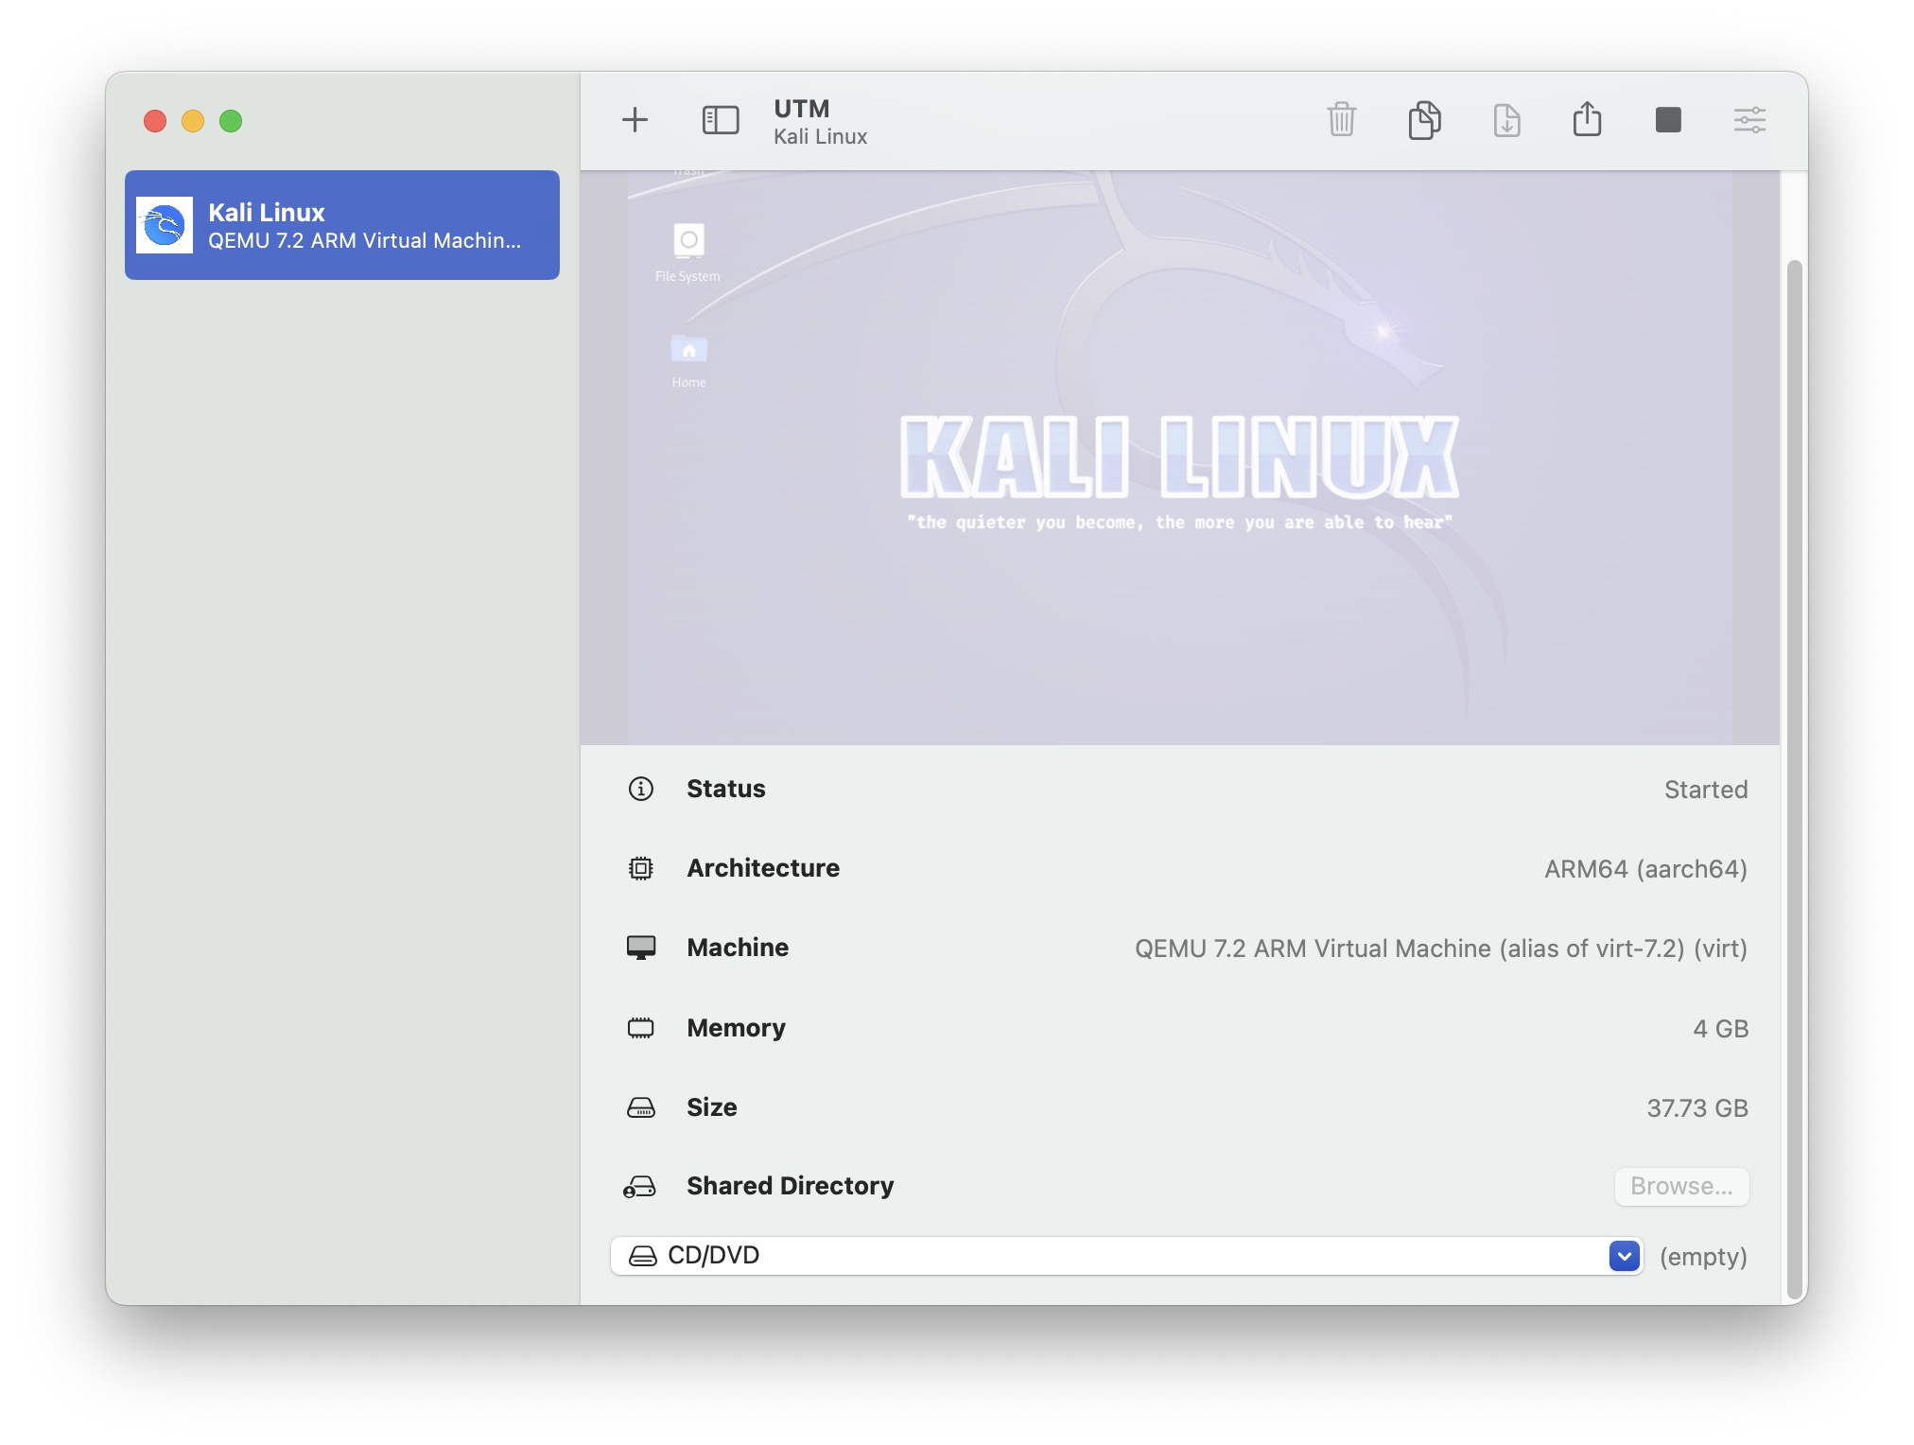1914x1445 pixels.
Task: Click the Status info icon
Action: (x=640, y=789)
